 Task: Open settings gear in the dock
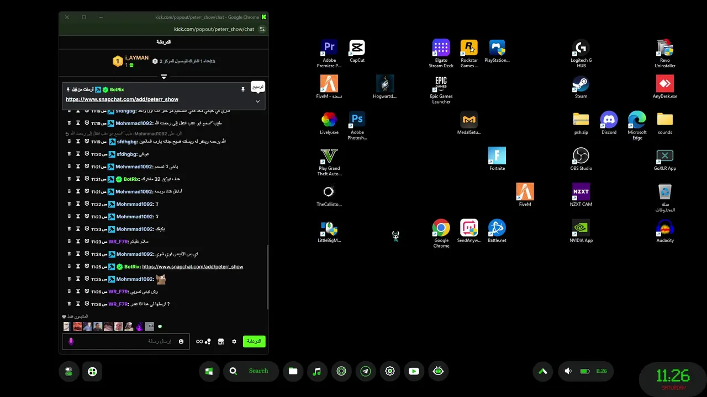389,371
